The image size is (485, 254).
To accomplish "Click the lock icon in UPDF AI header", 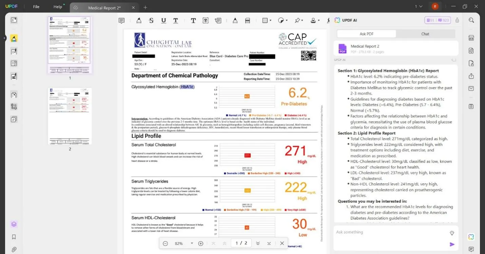I will 457,20.
